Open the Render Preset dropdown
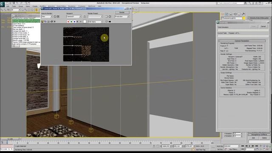This screenshot has width=272, height=153. [x=95, y=17]
